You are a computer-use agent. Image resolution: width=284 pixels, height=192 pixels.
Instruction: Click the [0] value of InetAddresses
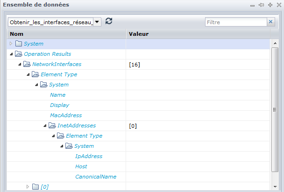[133, 126]
